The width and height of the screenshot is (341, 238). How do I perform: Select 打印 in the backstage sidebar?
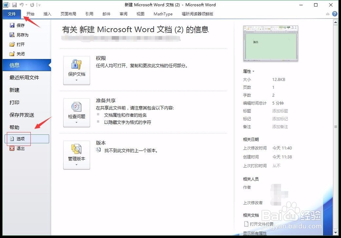14,102
